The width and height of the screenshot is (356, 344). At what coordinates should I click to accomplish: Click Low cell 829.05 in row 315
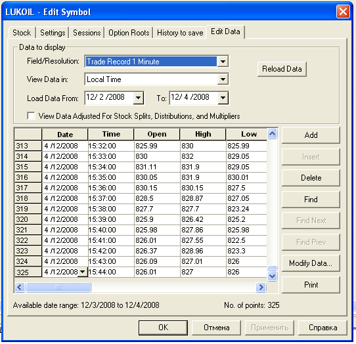(246, 167)
